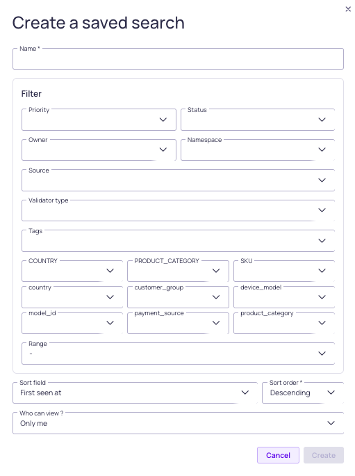This screenshot has height=476, width=355.
Task: Open the PRODUCT_CATEGORY uppercase dropdown
Action: click(x=178, y=271)
